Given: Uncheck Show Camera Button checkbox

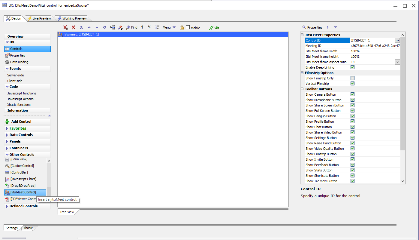Looking at the screenshot, I should (352, 94).
